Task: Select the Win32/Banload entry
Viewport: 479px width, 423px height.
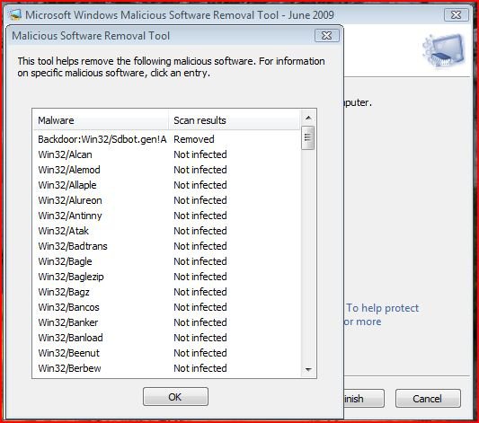Action: [166, 338]
